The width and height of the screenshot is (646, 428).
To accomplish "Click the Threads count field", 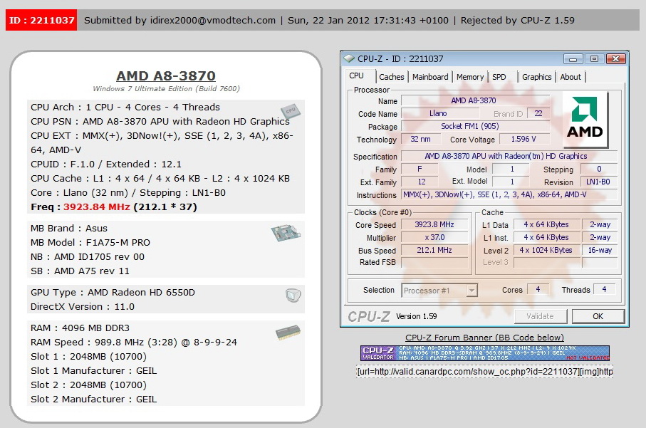I will coord(605,290).
